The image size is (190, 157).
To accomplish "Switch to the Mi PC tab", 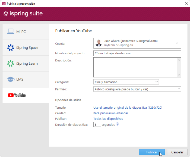I will (x=21, y=32).
